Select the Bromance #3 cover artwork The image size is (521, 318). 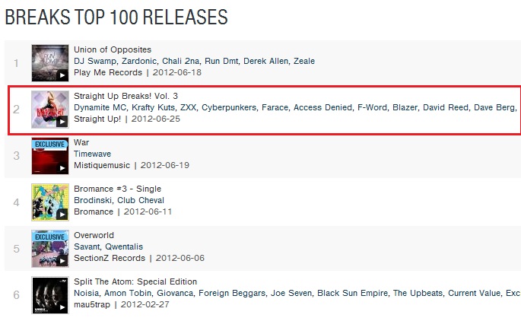coord(50,202)
